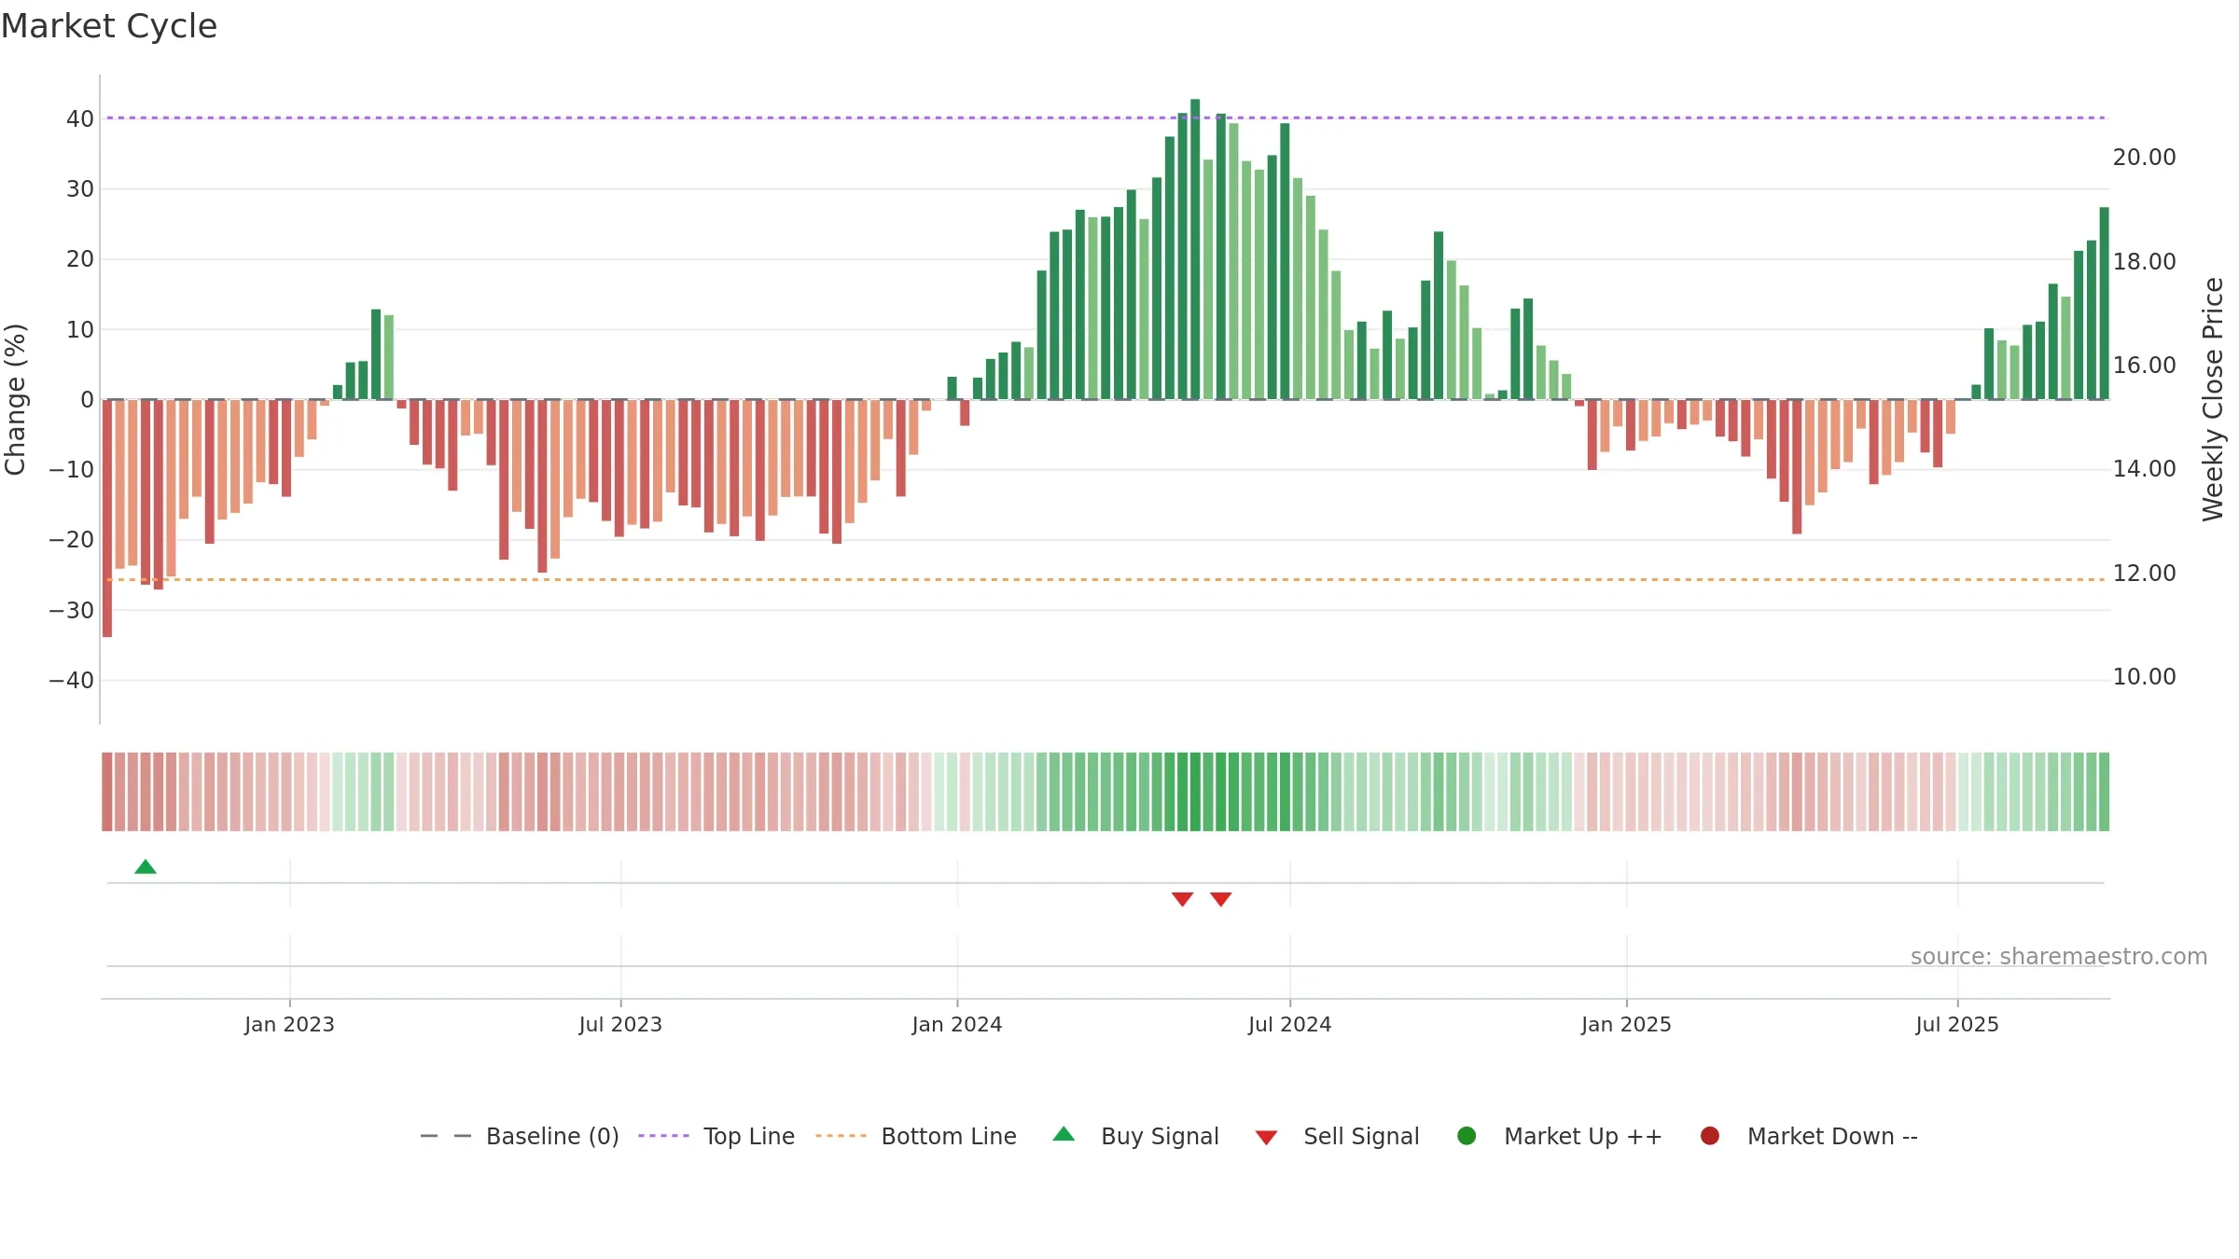
Task: Click the green circle icon in legend
Action: [1467, 1136]
